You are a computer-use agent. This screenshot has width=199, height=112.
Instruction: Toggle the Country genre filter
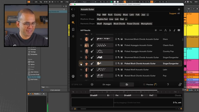click(x=118, y=15)
